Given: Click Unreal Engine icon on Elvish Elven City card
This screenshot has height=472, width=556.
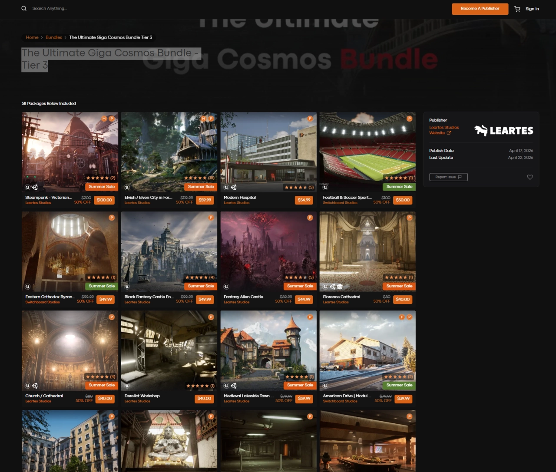Looking at the screenshot, I should coord(127,188).
